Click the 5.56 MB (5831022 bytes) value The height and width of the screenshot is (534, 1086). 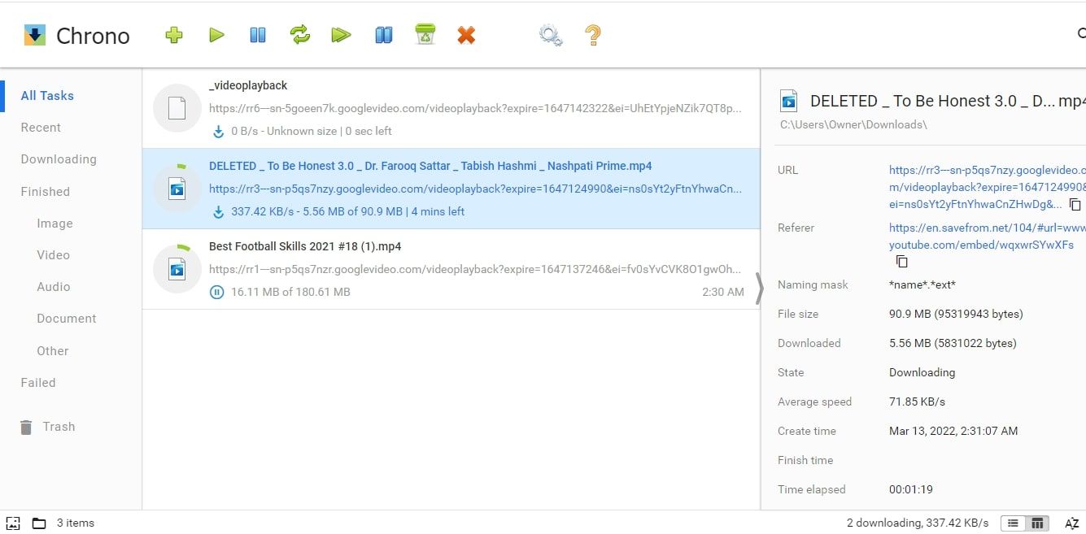coord(953,343)
